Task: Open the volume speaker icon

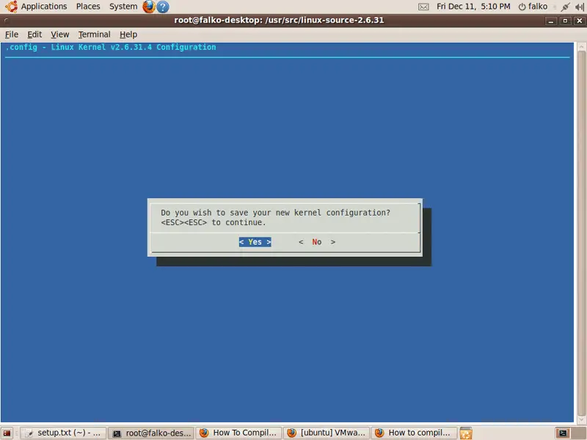Action: (580, 7)
